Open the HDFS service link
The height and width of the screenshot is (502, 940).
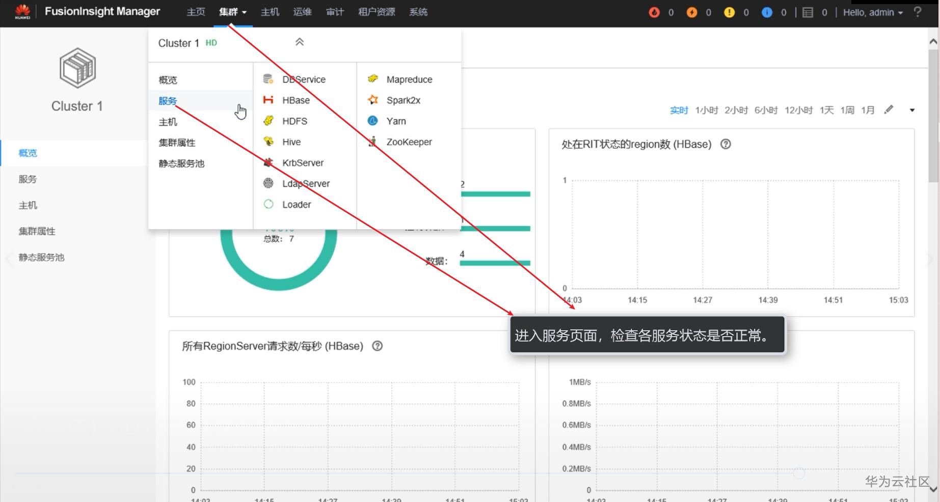point(295,121)
